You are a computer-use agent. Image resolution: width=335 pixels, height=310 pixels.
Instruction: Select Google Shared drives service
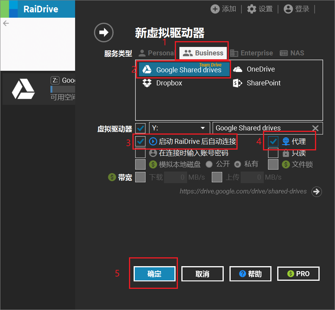[184, 70]
